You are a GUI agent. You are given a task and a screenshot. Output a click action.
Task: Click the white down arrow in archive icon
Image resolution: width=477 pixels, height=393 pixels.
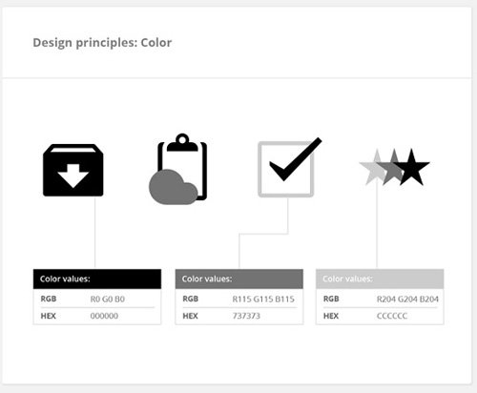pyautogui.click(x=73, y=176)
